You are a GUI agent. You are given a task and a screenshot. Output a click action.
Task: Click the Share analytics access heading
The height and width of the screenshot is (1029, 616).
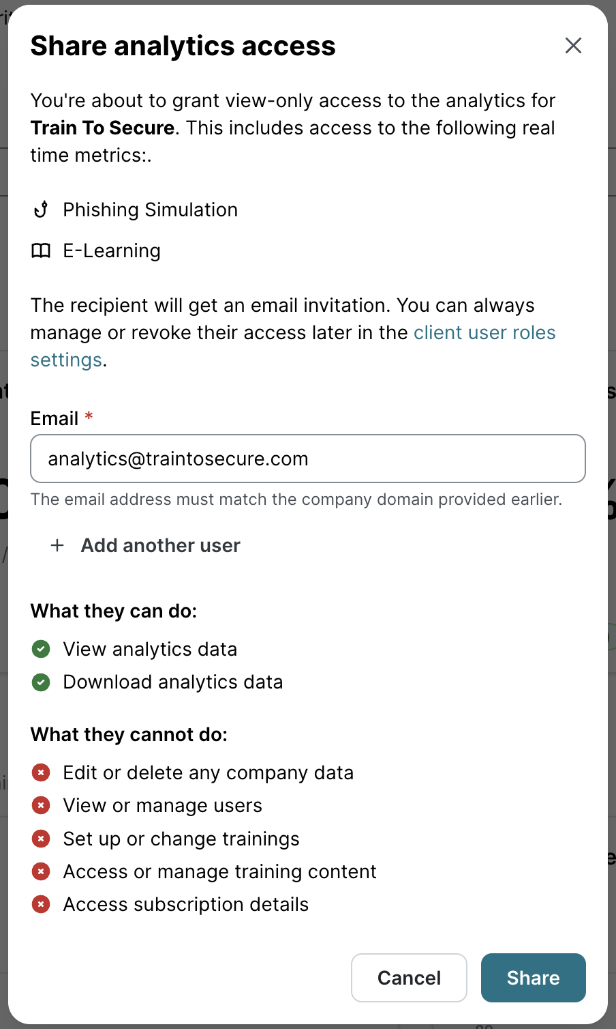[x=183, y=46]
